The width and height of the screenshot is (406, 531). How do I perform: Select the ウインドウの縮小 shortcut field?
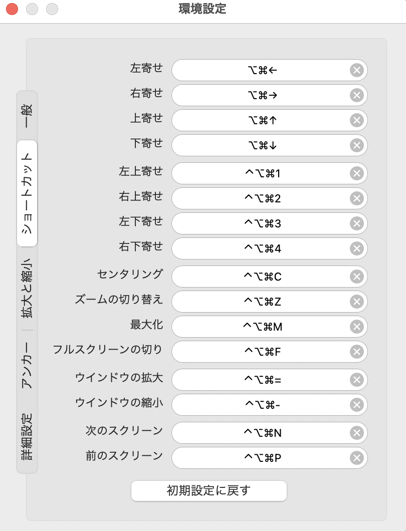pos(262,405)
